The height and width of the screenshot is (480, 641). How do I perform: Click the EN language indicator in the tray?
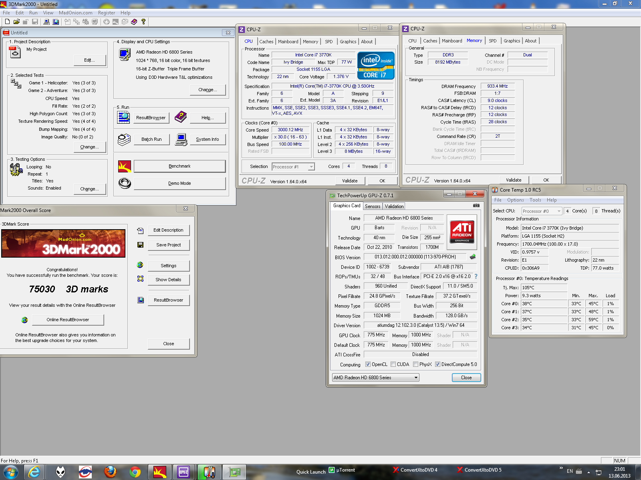click(570, 471)
